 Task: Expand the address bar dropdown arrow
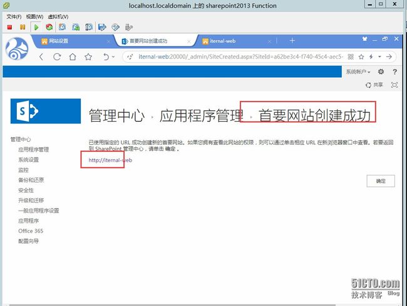pyautogui.click(x=379, y=56)
